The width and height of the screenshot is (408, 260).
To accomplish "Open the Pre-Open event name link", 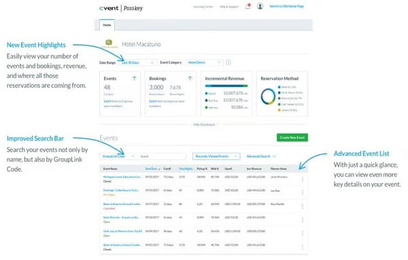I will click(x=121, y=191).
